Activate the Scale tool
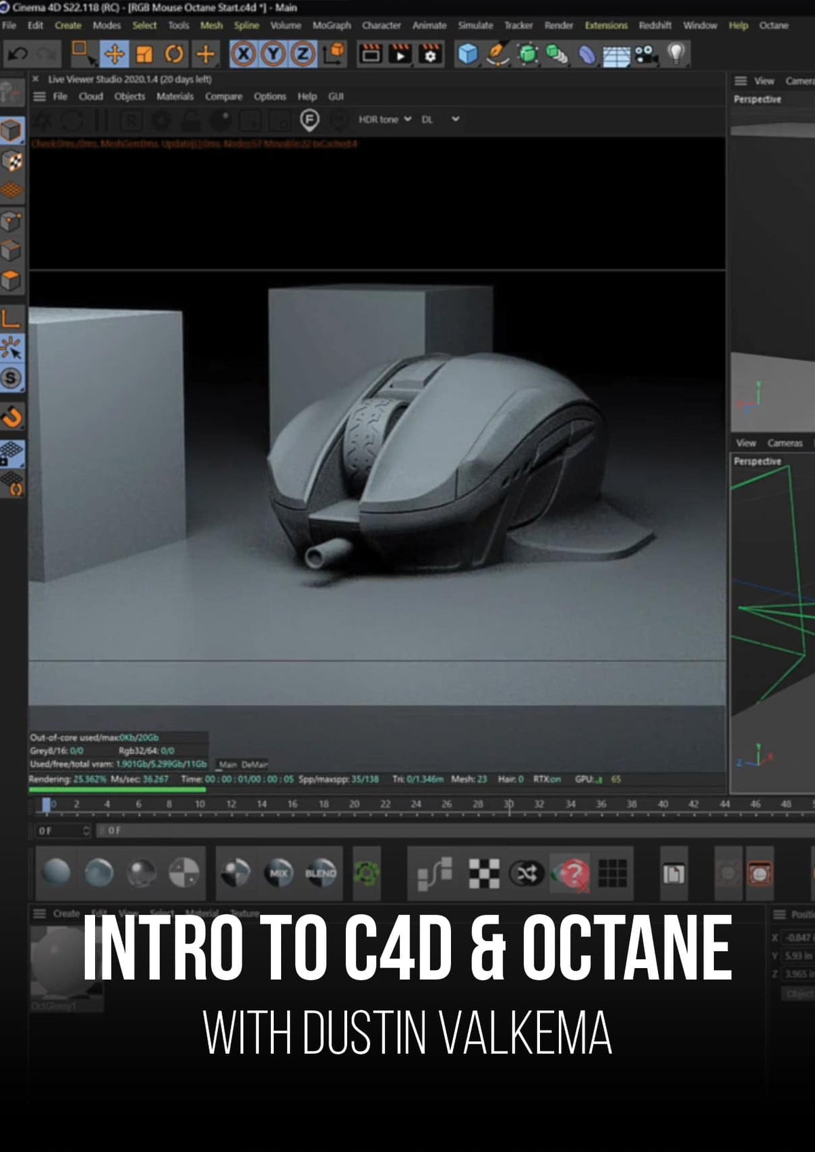 click(x=144, y=54)
